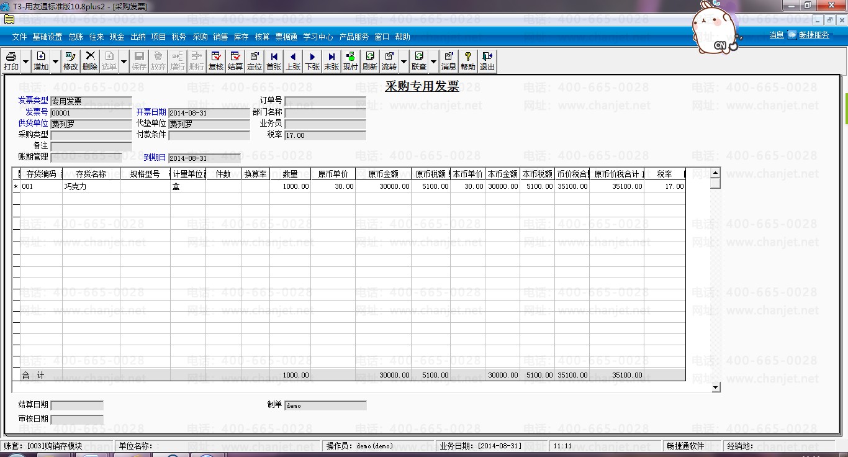
Task: Go to next invoice with 下张
Action: coord(312,61)
